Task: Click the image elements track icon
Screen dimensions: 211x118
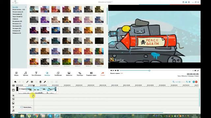Action: coord(13,103)
